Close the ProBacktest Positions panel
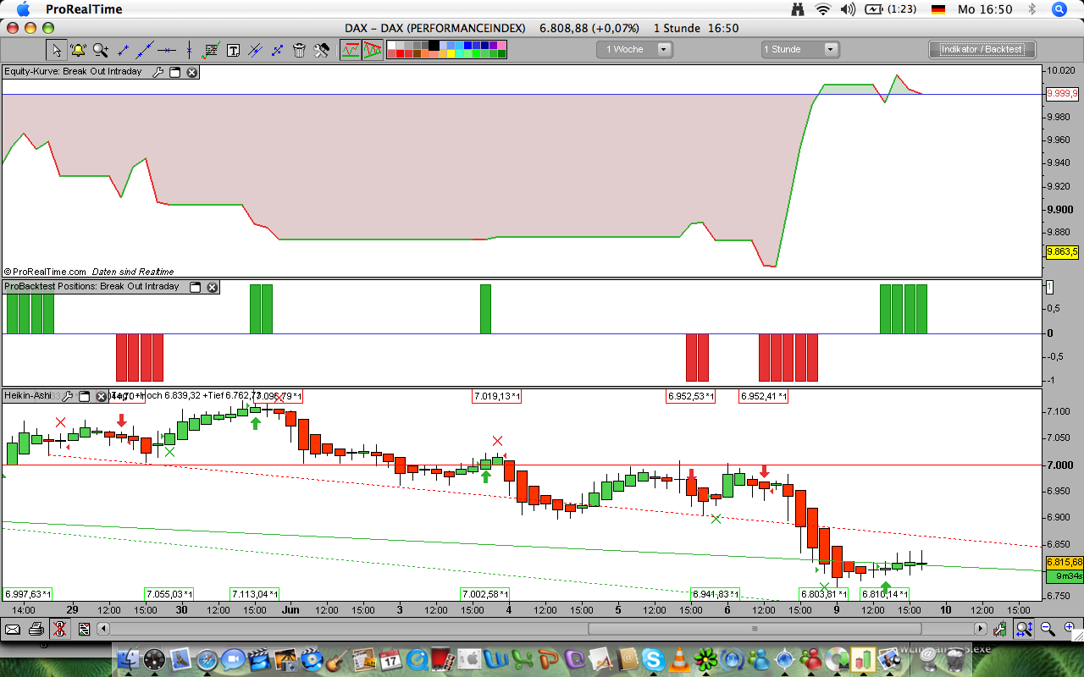The image size is (1084, 677). [x=213, y=287]
